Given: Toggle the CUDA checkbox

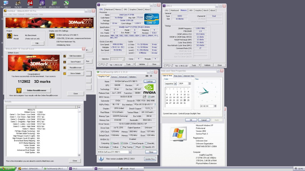Looking at the screenshot, I should tap(122, 143).
